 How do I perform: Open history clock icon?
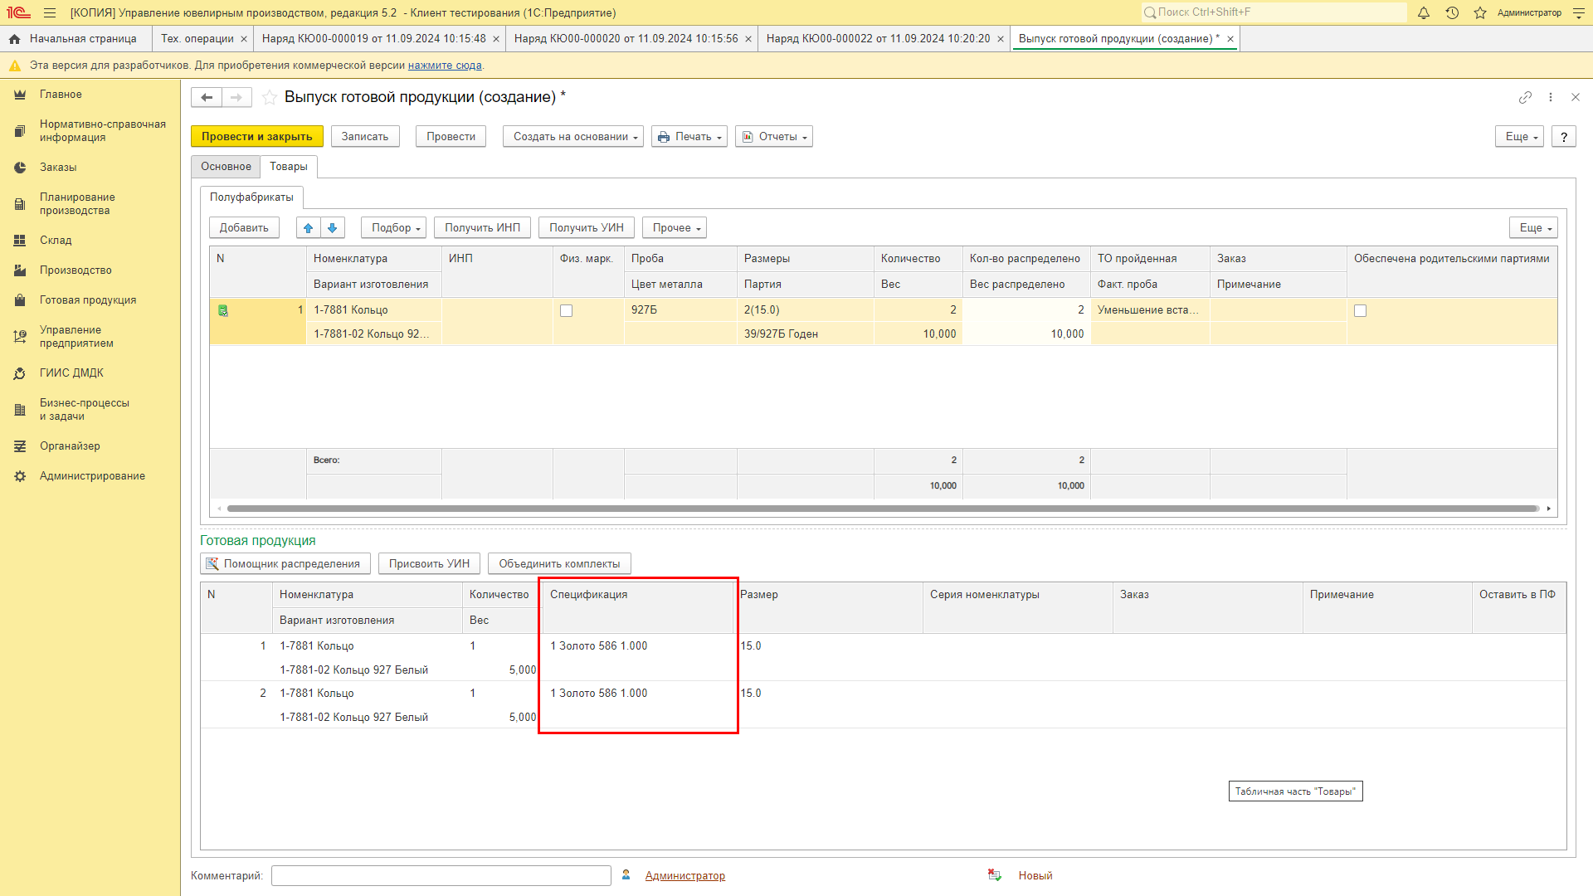tap(1452, 12)
